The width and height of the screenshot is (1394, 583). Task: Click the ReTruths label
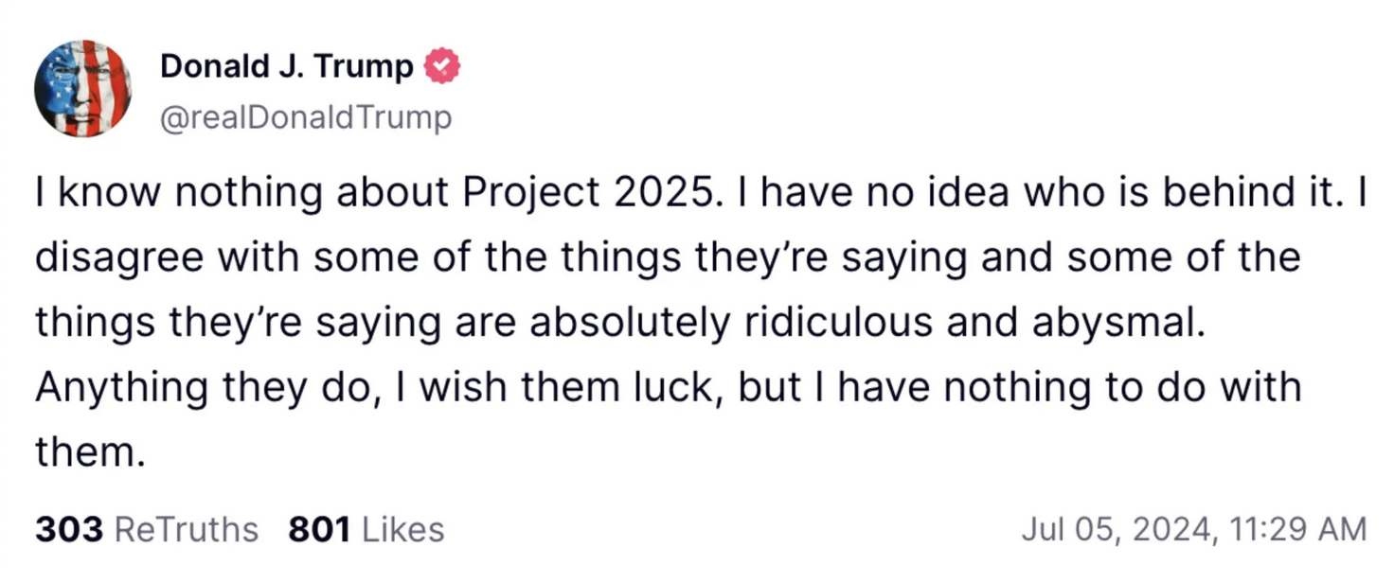[x=186, y=529]
